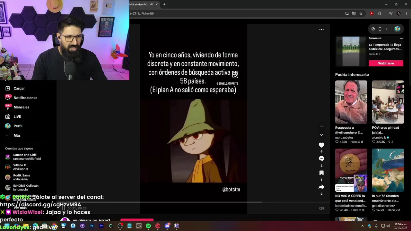Open Ramen and Chill followed account
This screenshot has width=411, height=231.
(x=23, y=157)
